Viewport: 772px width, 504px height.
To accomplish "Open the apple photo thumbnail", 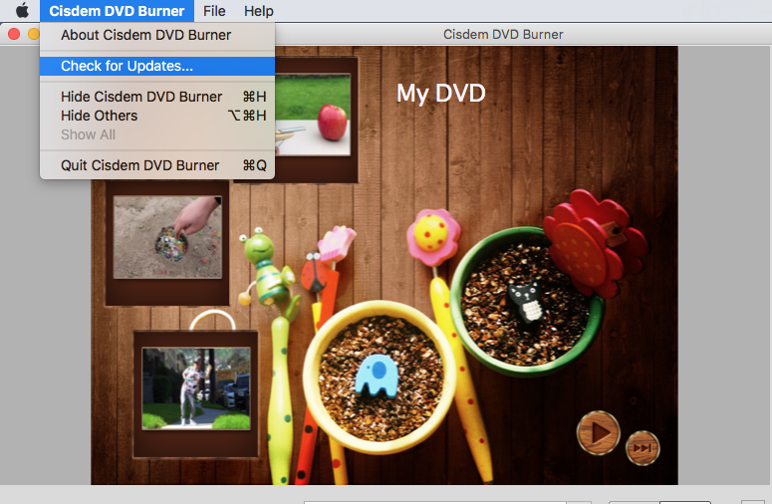I will 313,115.
